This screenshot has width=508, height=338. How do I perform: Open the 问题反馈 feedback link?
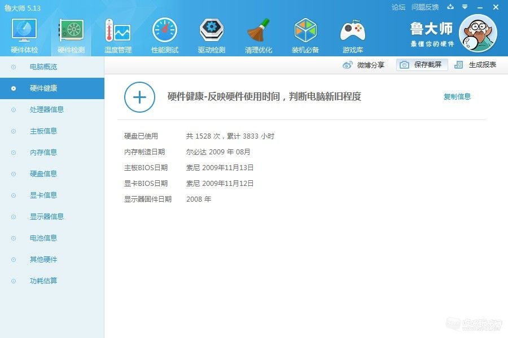coord(424,7)
